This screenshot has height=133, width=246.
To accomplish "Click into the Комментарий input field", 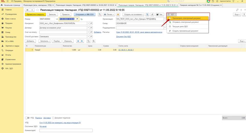I will pos(66,130).
